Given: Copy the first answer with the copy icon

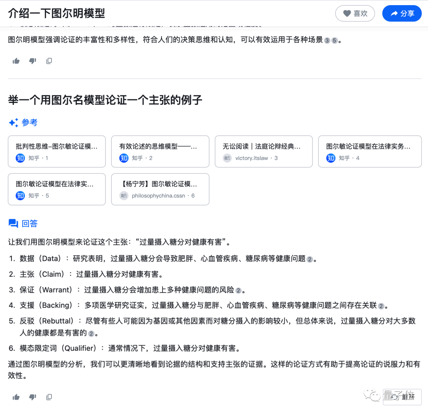Looking at the screenshot, I should pos(49,61).
